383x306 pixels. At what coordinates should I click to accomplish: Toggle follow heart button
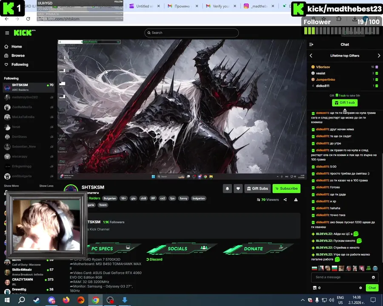tap(238, 189)
